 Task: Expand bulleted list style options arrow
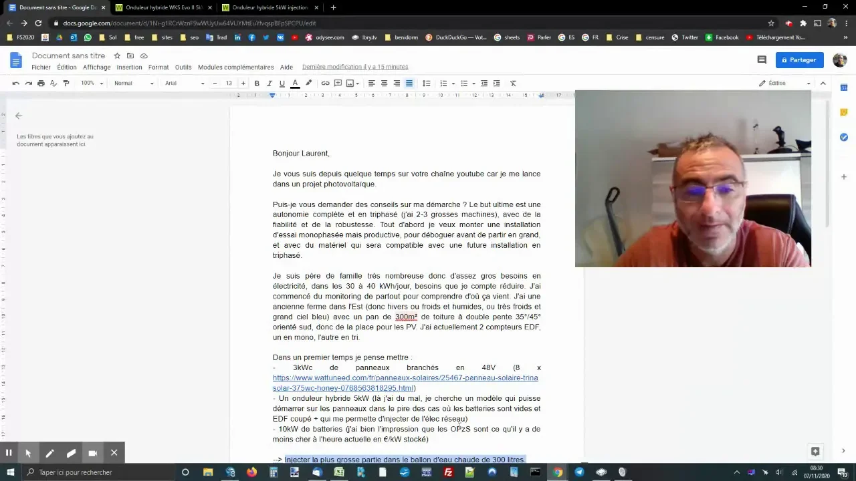(x=473, y=84)
